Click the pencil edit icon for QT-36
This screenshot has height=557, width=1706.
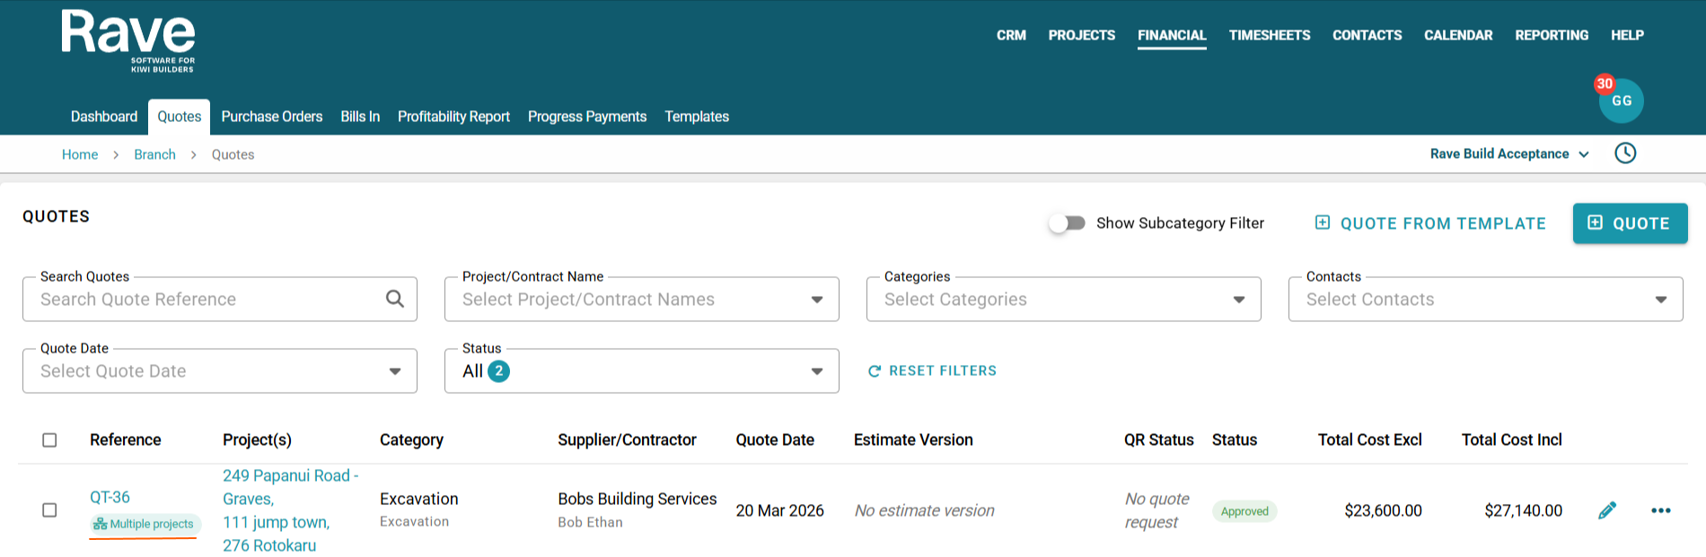click(x=1607, y=510)
